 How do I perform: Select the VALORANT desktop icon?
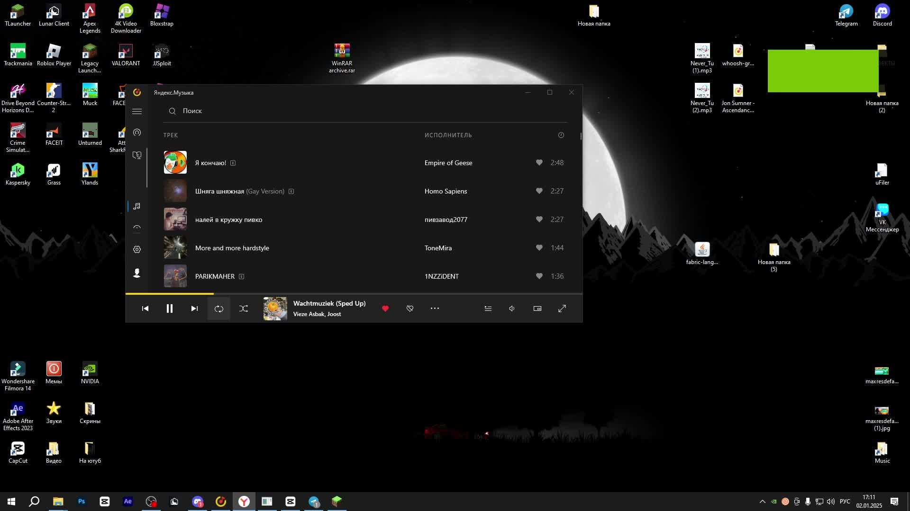click(x=126, y=55)
